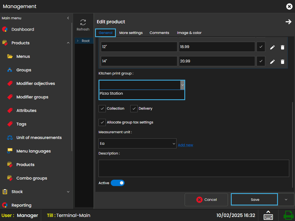
Task: Uncheck the Collection checkbox
Action: tap(102, 108)
